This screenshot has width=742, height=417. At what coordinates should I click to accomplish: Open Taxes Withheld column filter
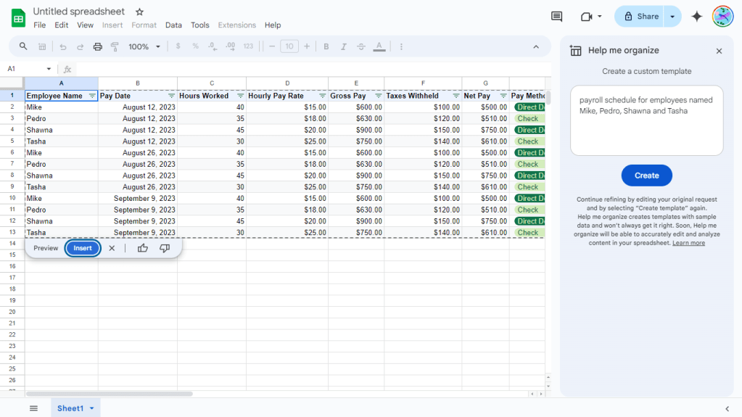click(455, 96)
